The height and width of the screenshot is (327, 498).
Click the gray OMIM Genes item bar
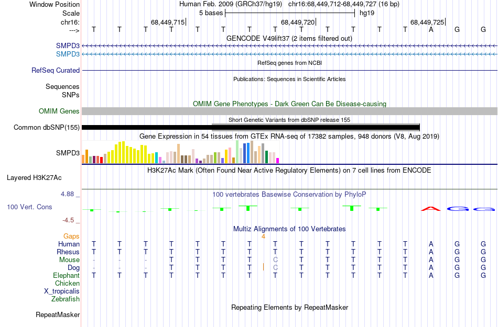(x=290, y=111)
